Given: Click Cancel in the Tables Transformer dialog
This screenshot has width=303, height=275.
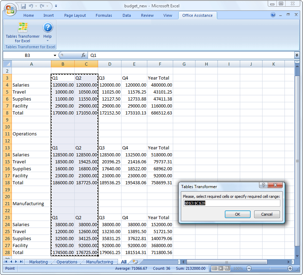Looking at the screenshot, I should click(x=267, y=214).
